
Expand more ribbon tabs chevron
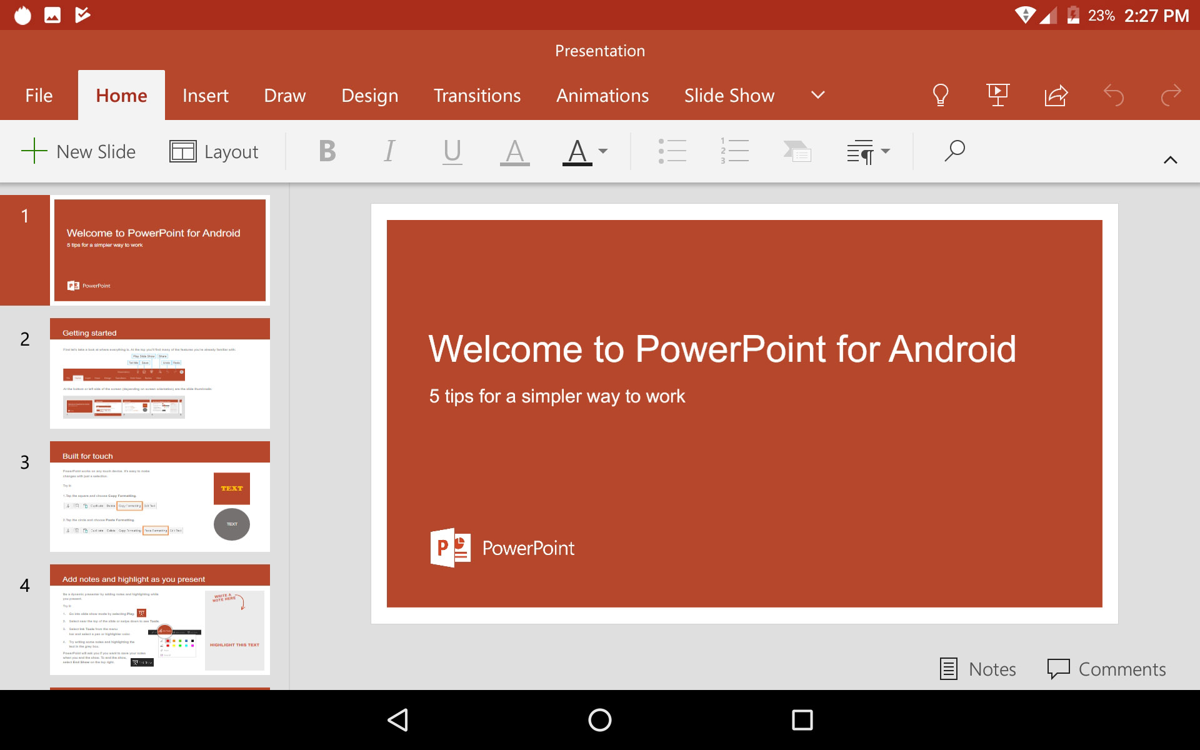(x=818, y=95)
